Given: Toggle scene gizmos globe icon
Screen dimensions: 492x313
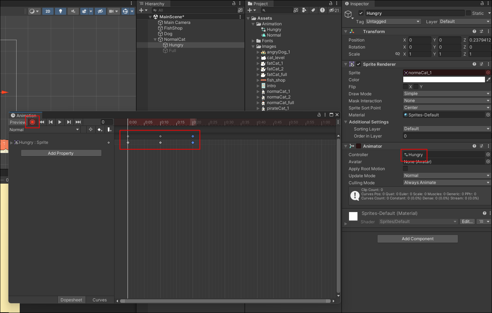Looking at the screenshot, I should (125, 11).
